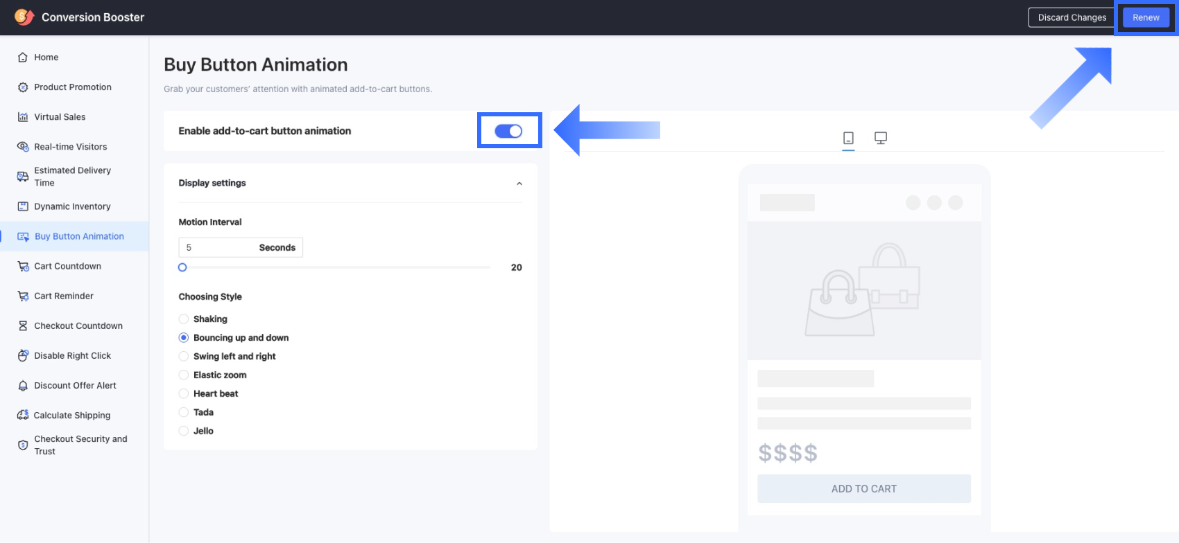Screen dimensions: 1179x543
Task: Click the "Choosing Style" label
Action: [210, 296]
